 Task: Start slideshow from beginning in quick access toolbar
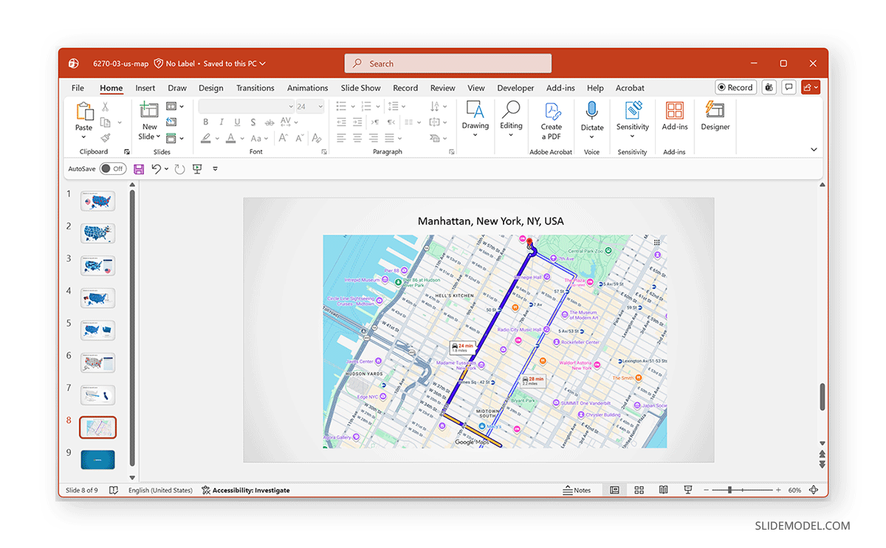[197, 169]
